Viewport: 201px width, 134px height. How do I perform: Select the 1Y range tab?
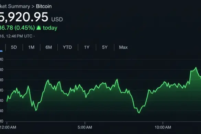(x=87, y=47)
